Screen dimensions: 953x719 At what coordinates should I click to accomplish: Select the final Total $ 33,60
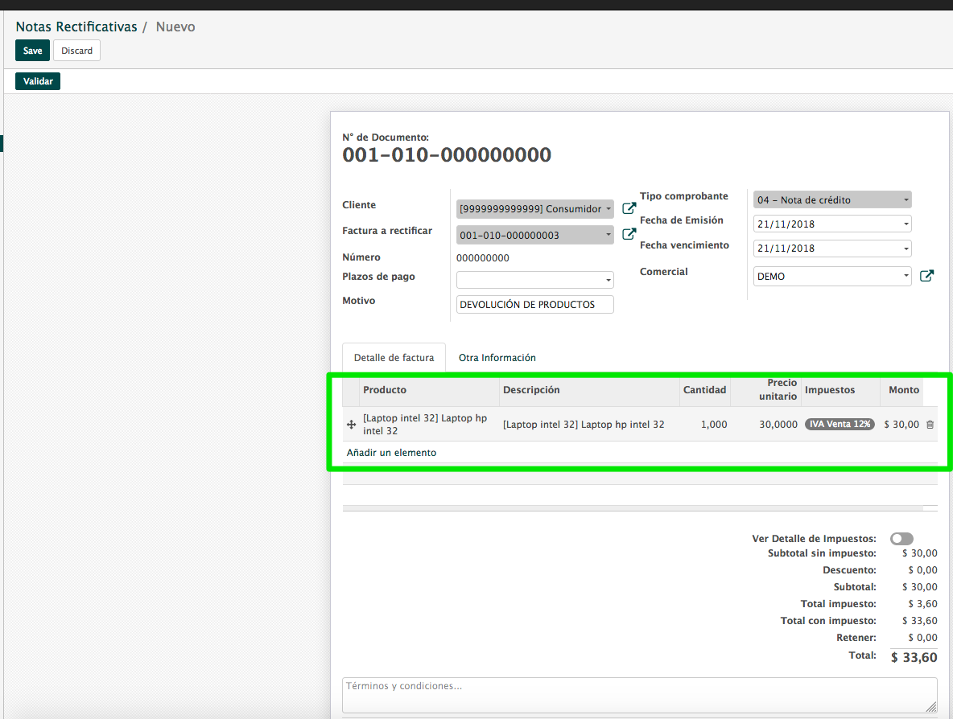[914, 657]
